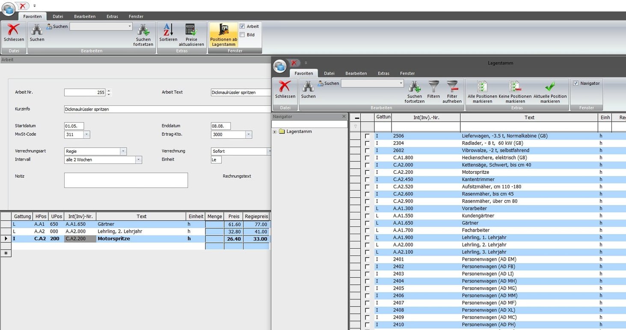Click into the Notiz text field
626x330 pixels.
126,180
